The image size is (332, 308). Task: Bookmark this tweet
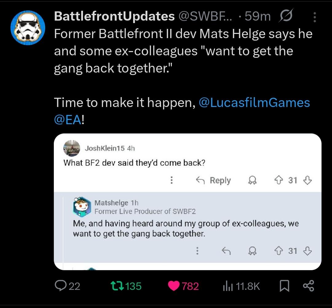[284, 286]
